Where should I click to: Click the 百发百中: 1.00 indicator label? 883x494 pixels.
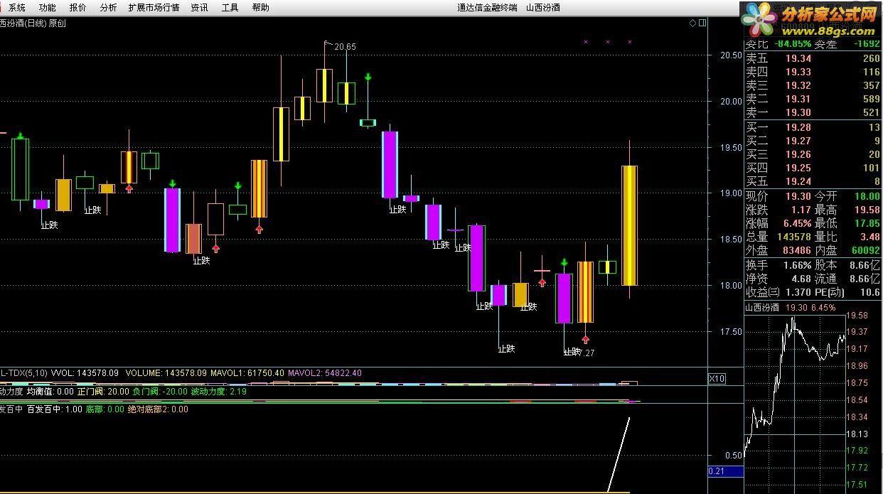[55, 409]
